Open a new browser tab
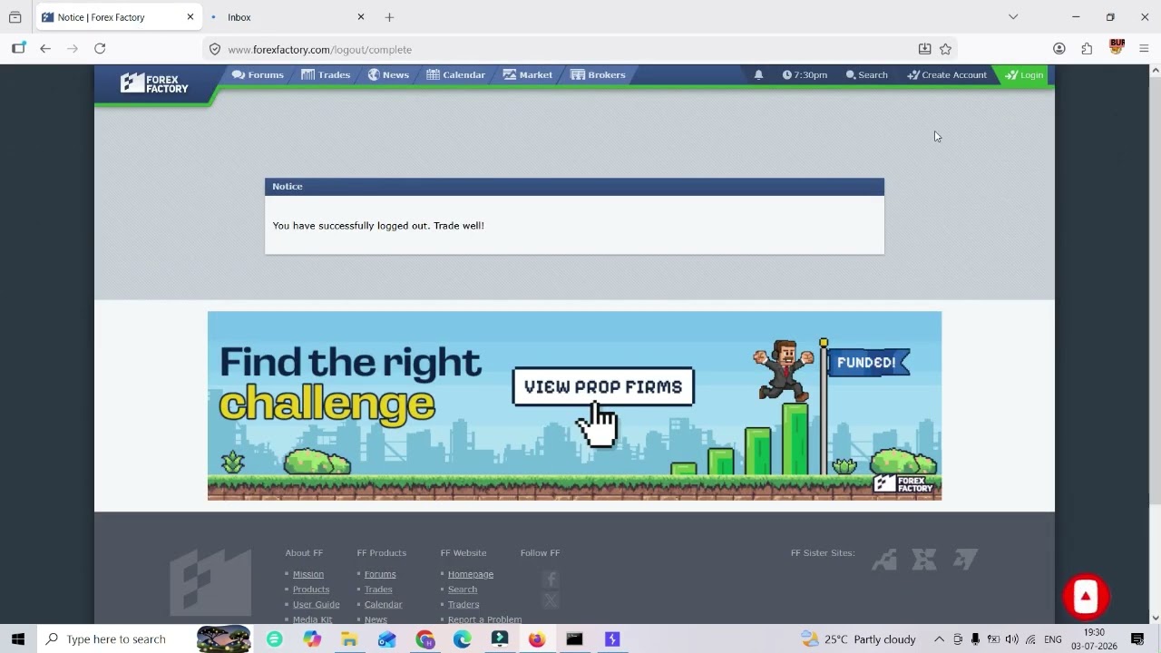 [x=389, y=17]
